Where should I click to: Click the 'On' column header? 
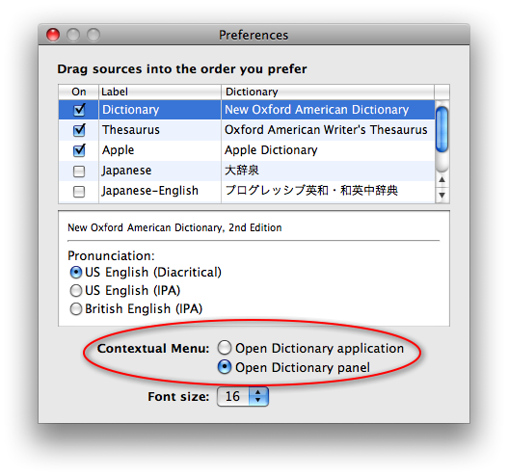(x=79, y=92)
